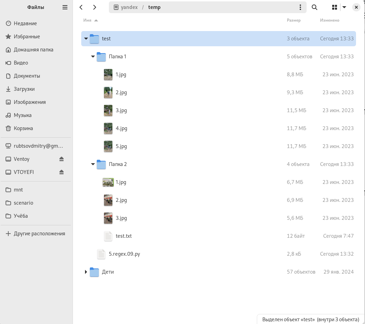The height and width of the screenshot is (324, 365).
Task: Collapse the test folder tree
Action: [86, 39]
